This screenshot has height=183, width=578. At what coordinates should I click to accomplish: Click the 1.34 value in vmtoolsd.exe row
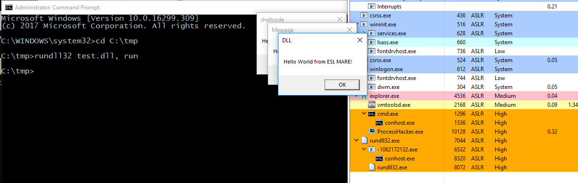tap(573, 105)
